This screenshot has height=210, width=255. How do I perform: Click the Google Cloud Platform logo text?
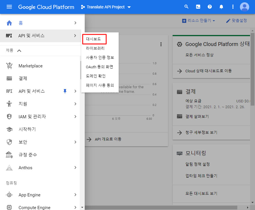click(x=46, y=7)
